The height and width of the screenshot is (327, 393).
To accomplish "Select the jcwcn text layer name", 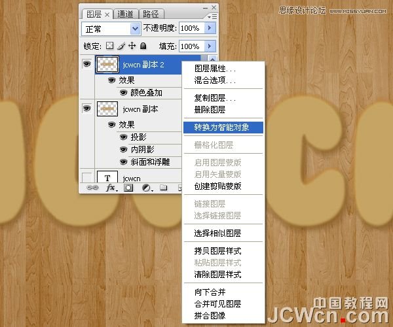I will click(132, 179).
